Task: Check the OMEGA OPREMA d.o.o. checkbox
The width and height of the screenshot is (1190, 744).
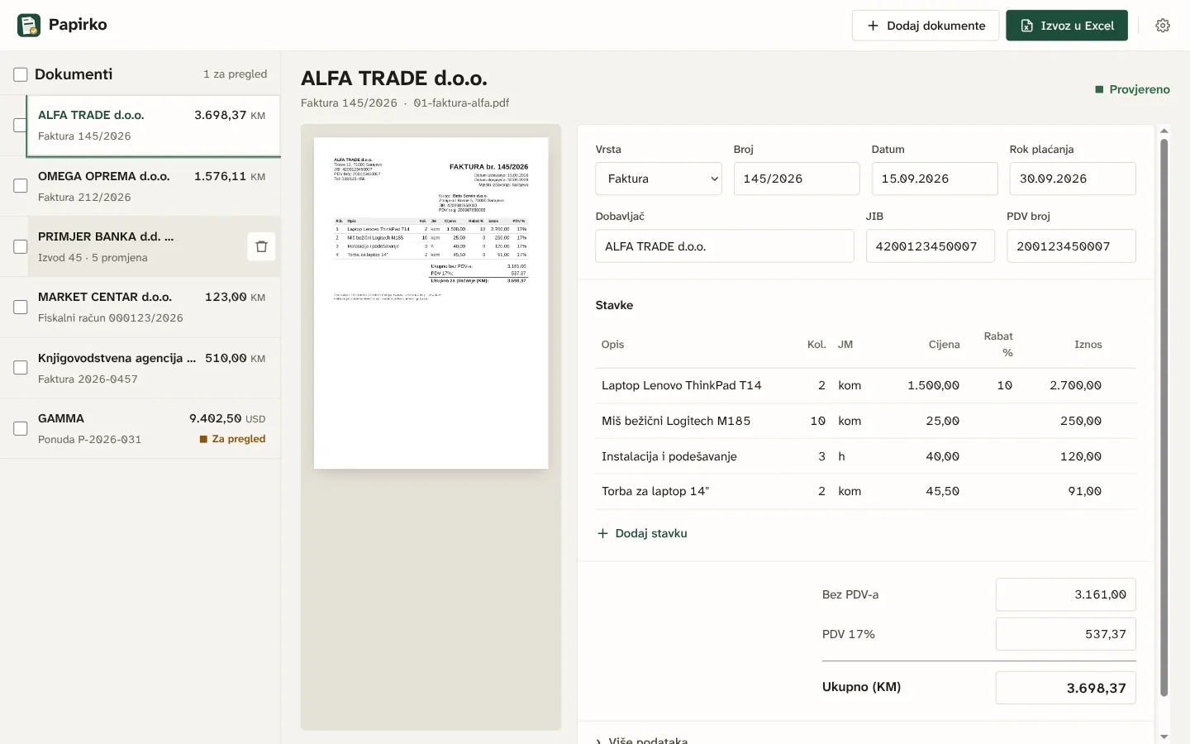Action: click(x=21, y=186)
